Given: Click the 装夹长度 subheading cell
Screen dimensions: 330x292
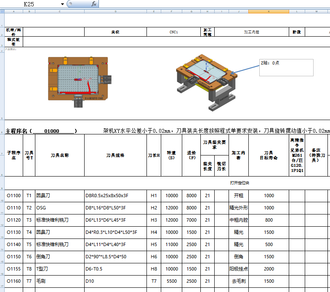Looking at the screenshot, I should [207, 166].
